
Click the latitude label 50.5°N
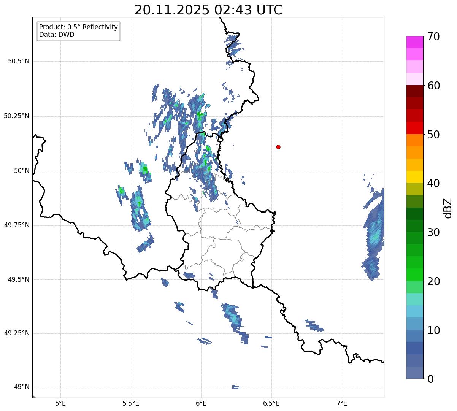tap(19, 61)
